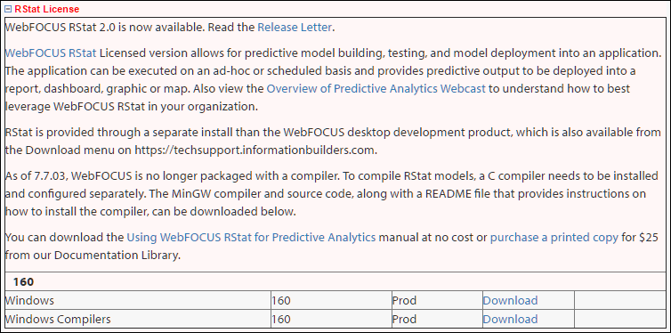The image size is (671, 333).
Task: Select the RStat License heading text
Action: 46,9
